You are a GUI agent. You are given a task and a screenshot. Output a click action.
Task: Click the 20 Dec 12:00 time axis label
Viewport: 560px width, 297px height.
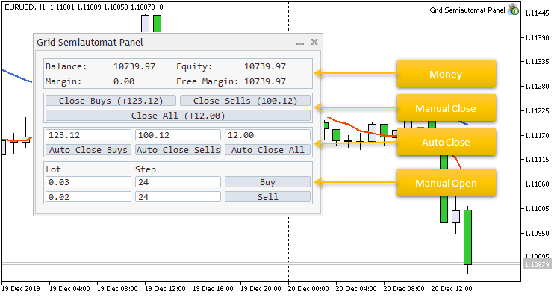[452, 289]
